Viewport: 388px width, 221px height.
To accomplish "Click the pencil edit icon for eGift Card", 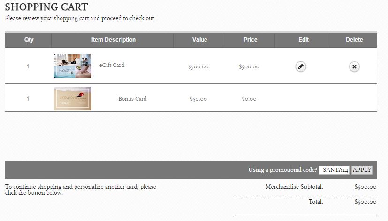I will (x=301, y=66).
